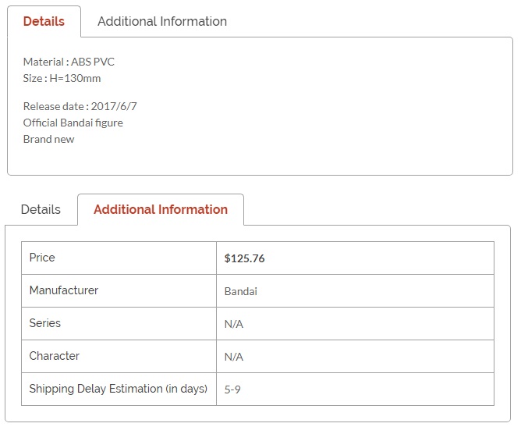This screenshot has width=521, height=434.
Task: Select the Details tab in lower panel
Action: tap(41, 209)
